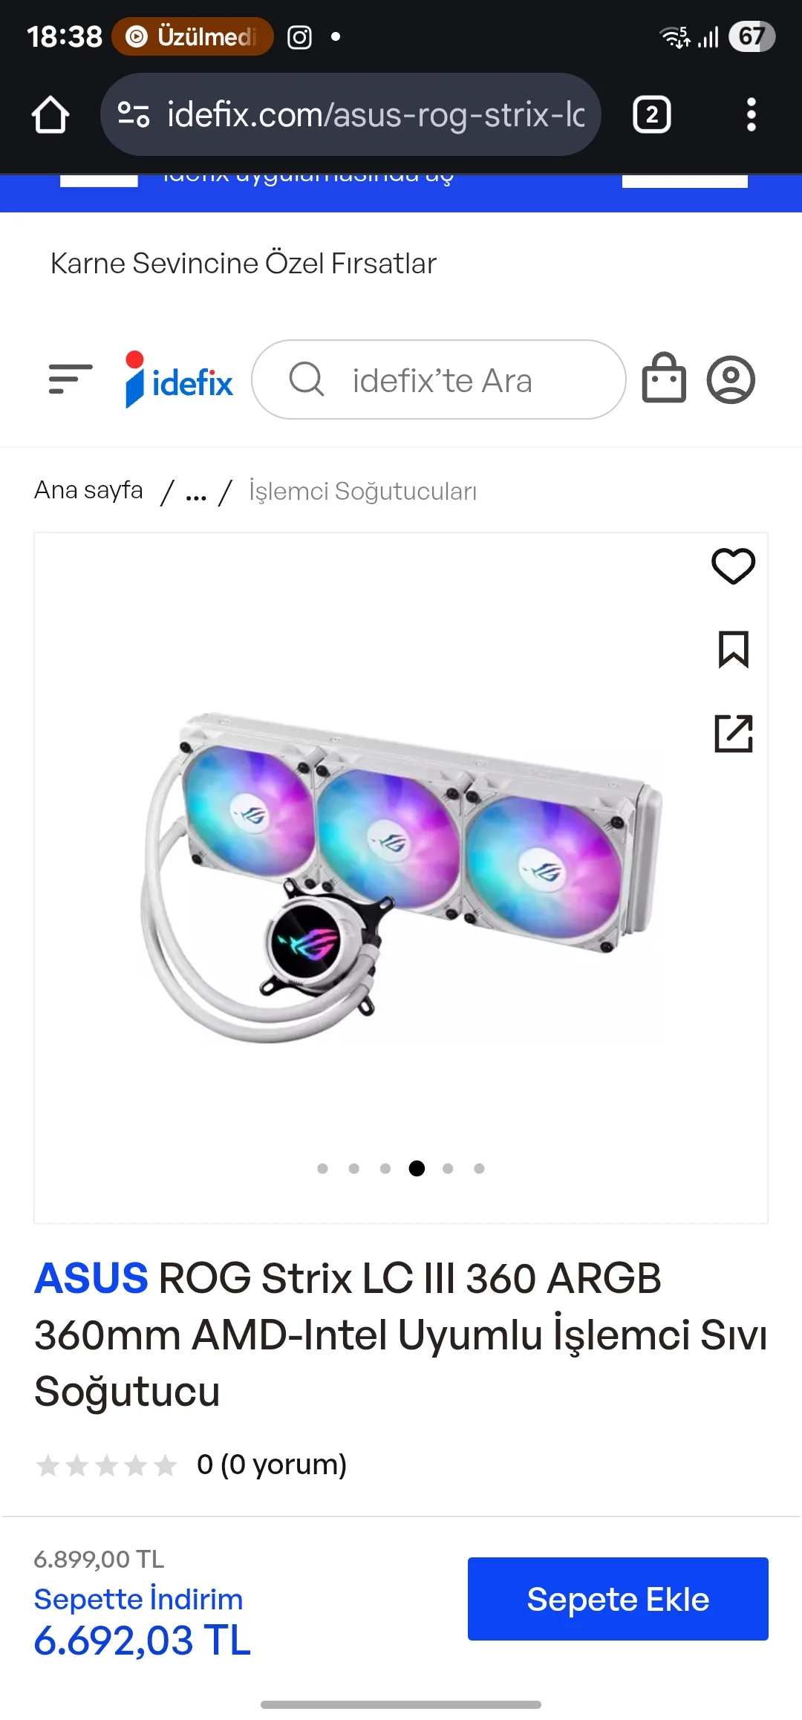This screenshot has width=802, height=1720.
Task: Go to Ana sayfa breadcrumb
Action: point(88,490)
